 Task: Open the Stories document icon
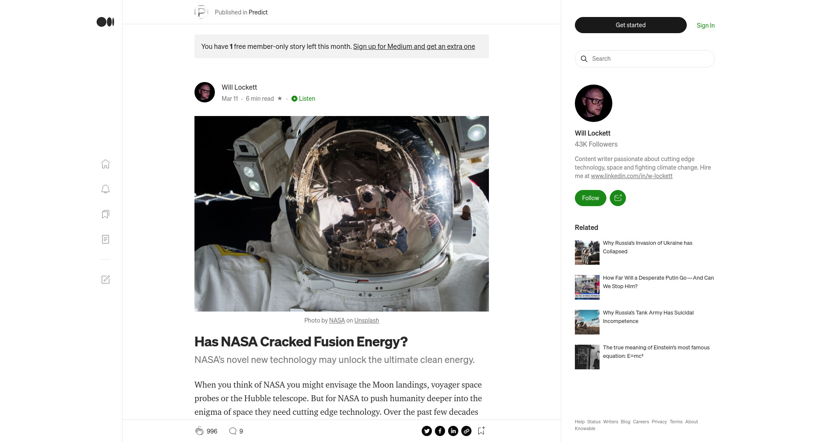coord(106,239)
